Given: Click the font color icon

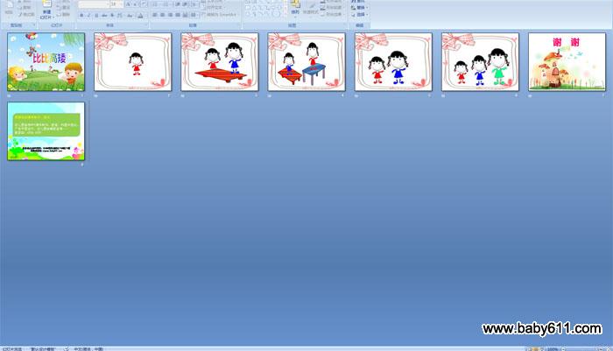Looking at the screenshot, I should (140, 15).
